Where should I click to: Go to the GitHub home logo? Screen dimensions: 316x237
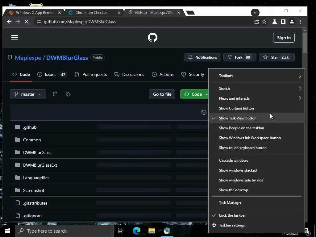(152, 37)
